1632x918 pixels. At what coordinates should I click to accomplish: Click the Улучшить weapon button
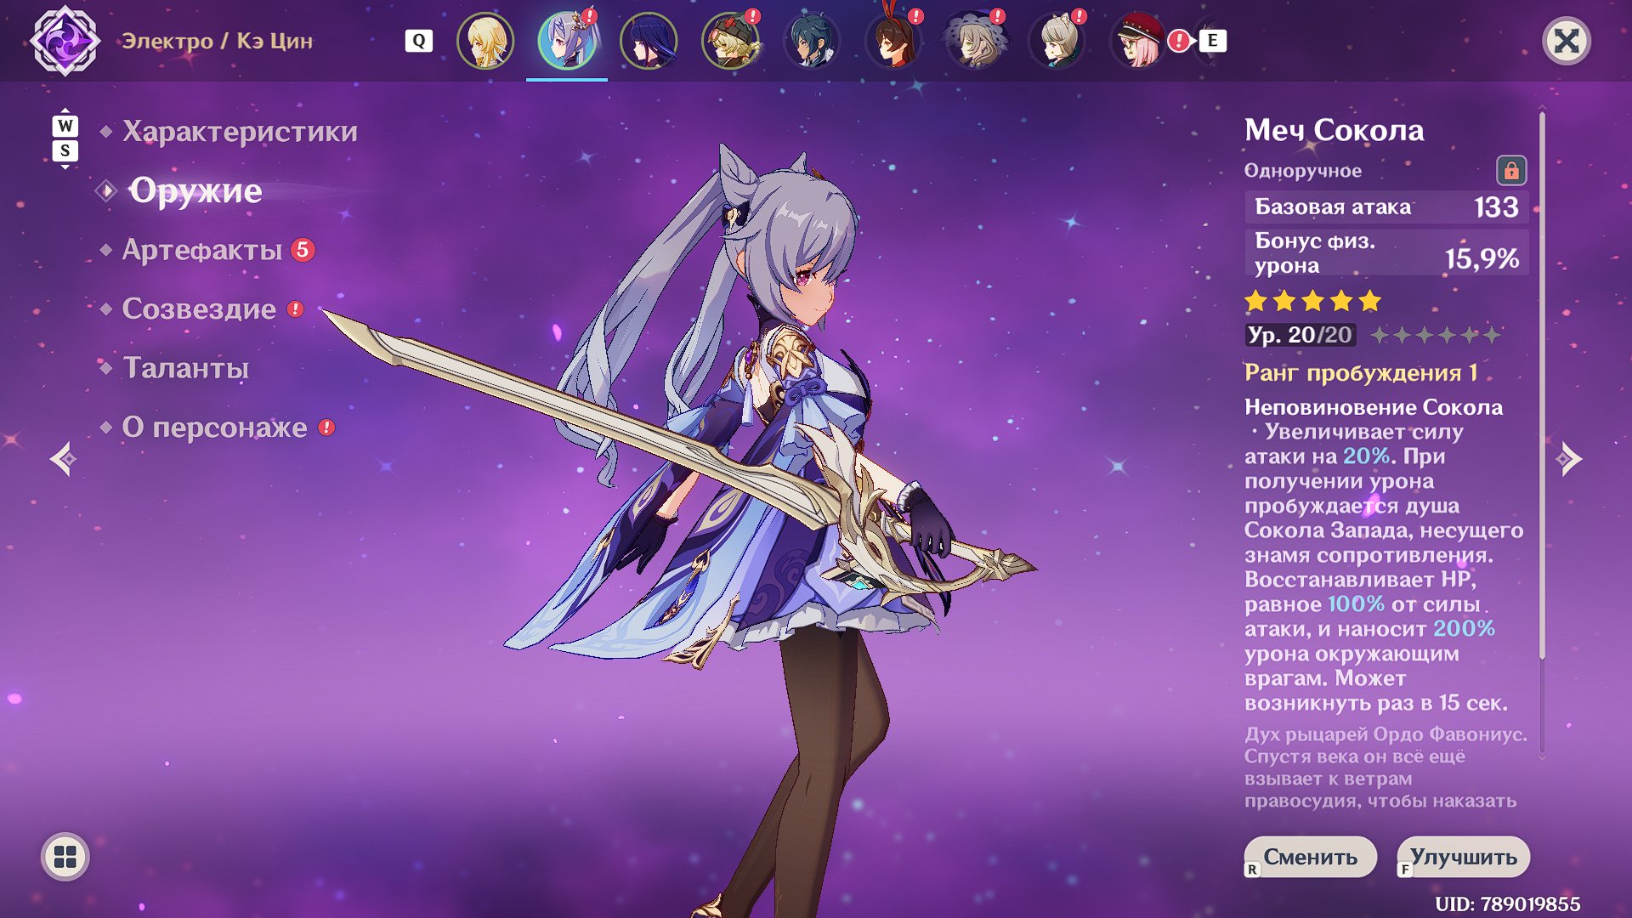pos(1464,857)
